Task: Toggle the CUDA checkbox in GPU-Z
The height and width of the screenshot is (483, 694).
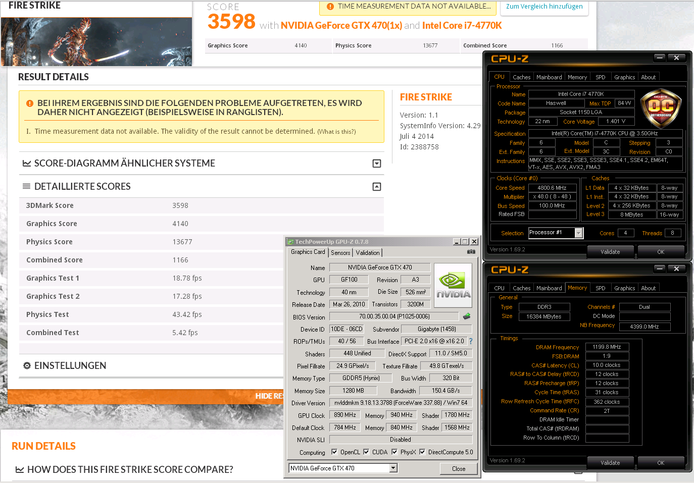Action: [366, 452]
